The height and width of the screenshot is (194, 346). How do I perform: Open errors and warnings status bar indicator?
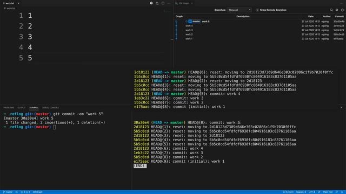25,192
